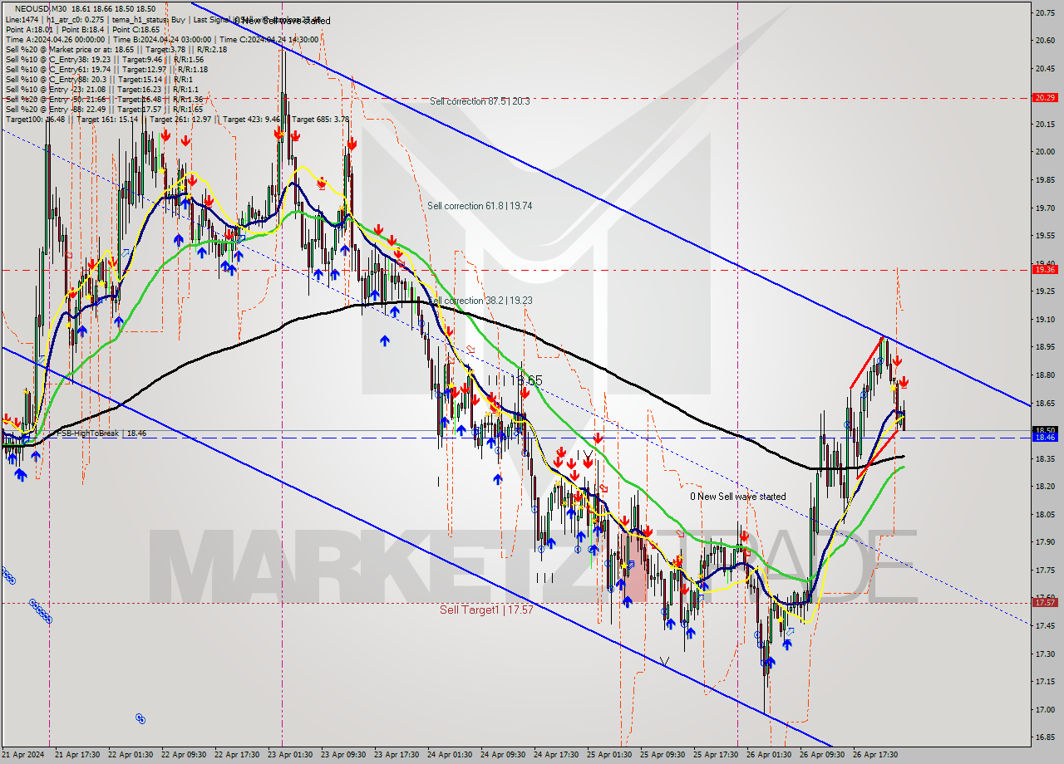Click the '22 Apr 09:30' time label

pyautogui.click(x=184, y=755)
